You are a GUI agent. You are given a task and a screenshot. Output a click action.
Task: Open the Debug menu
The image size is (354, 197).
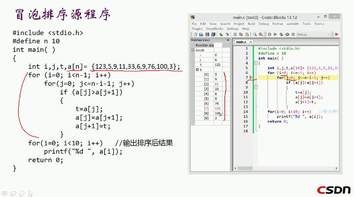264,24
